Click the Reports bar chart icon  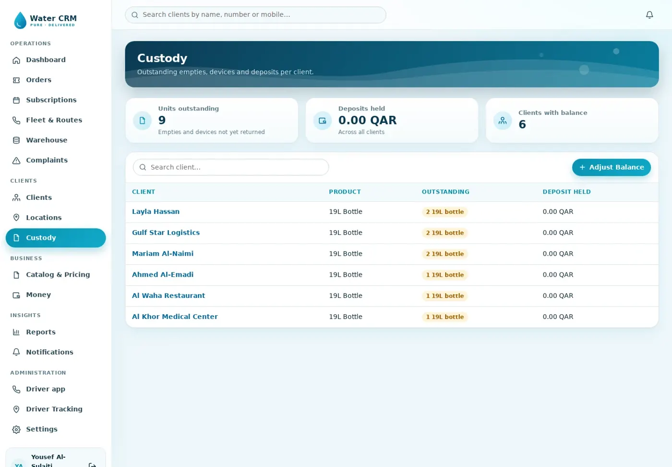click(16, 332)
